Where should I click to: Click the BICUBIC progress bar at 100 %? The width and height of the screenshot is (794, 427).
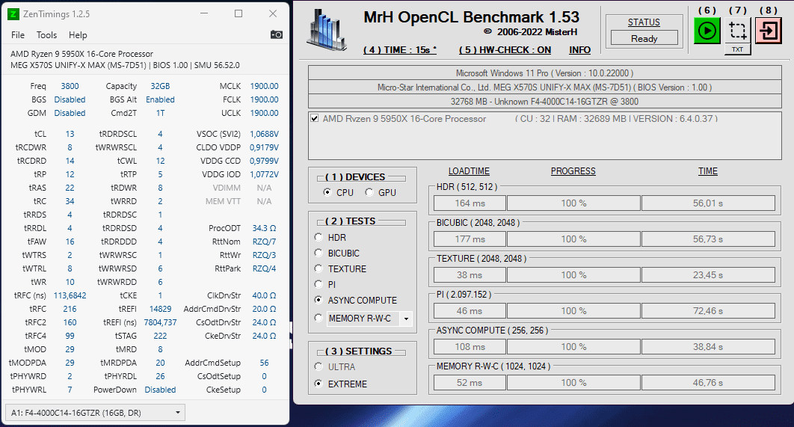click(573, 239)
